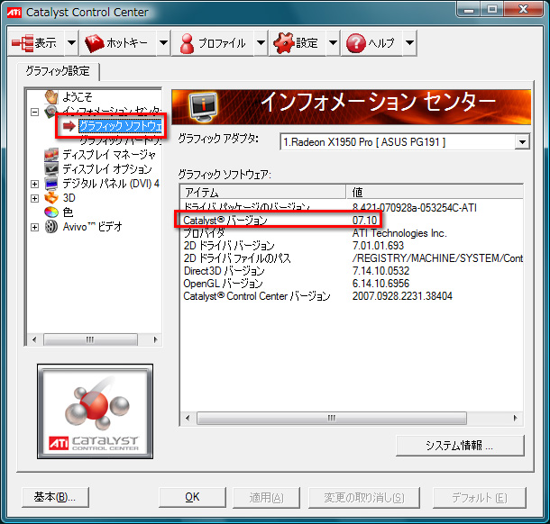Screen dimensions: 550x524
Task: Click the 表示 (View) toolbar icon
Action: [23, 43]
